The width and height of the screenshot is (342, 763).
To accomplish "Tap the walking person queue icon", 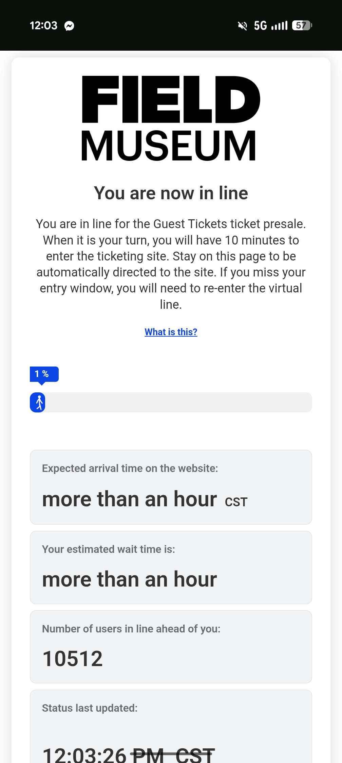I will click(x=39, y=402).
